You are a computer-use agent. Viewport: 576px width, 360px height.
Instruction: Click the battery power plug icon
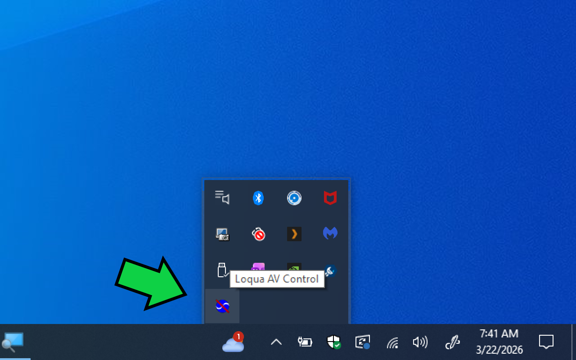pos(305,342)
